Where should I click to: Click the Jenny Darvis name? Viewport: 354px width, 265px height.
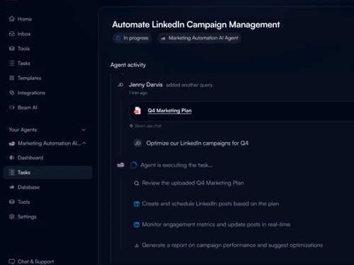(x=146, y=85)
